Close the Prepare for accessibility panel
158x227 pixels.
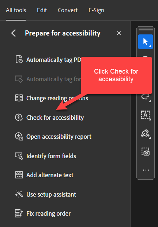click(119, 33)
